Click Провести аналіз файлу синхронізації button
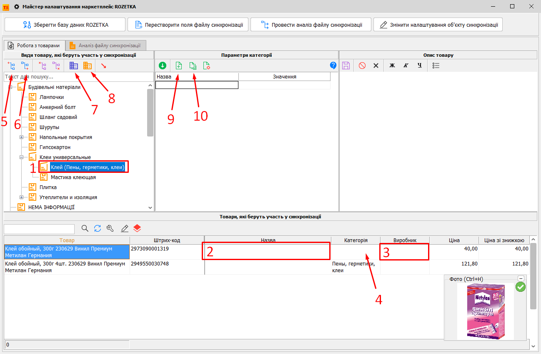The height and width of the screenshot is (354, 541). tap(311, 25)
